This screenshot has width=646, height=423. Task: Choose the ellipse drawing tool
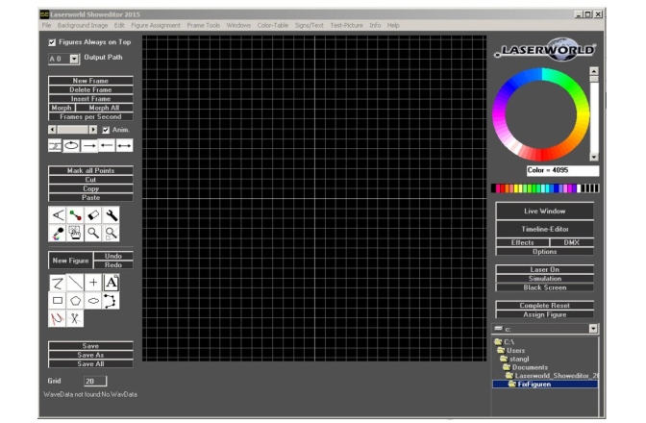(93, 301)
